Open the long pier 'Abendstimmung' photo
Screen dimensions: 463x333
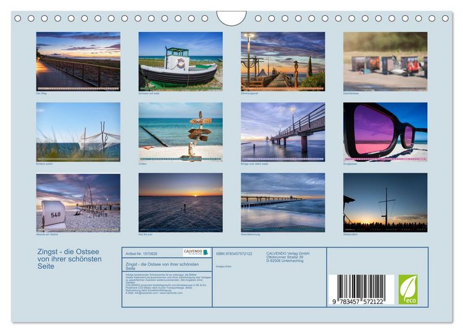tap(283, 203)
